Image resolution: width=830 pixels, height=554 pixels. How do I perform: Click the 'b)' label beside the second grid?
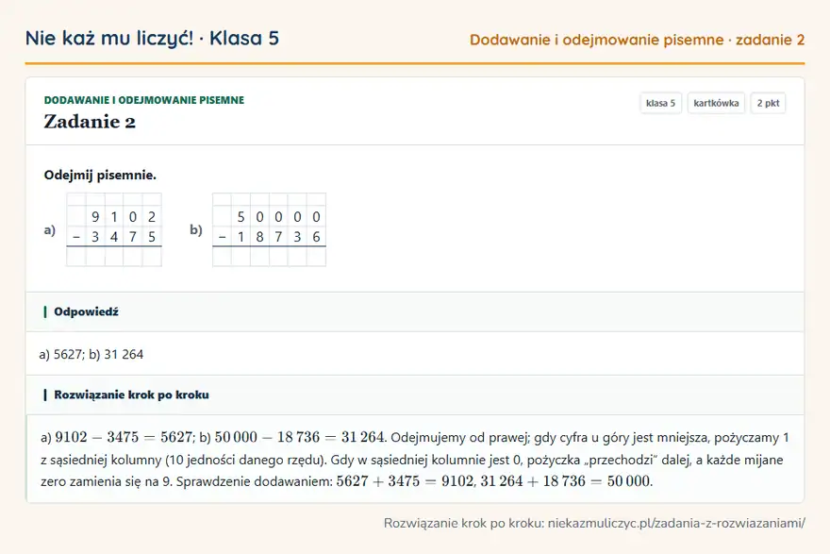[196, 230]
